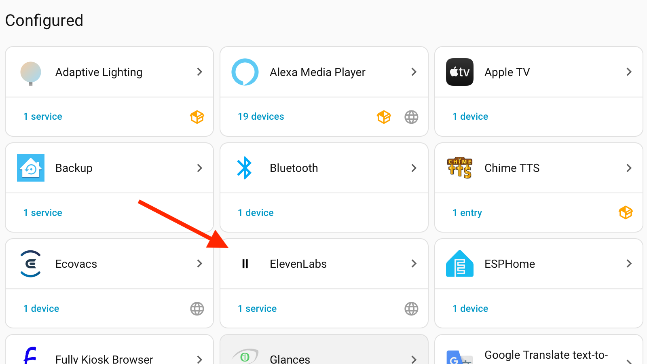The image size is (647, 364).
Task: Open the 19 devices link under Alexa
Action: click(x=261, y=116)
